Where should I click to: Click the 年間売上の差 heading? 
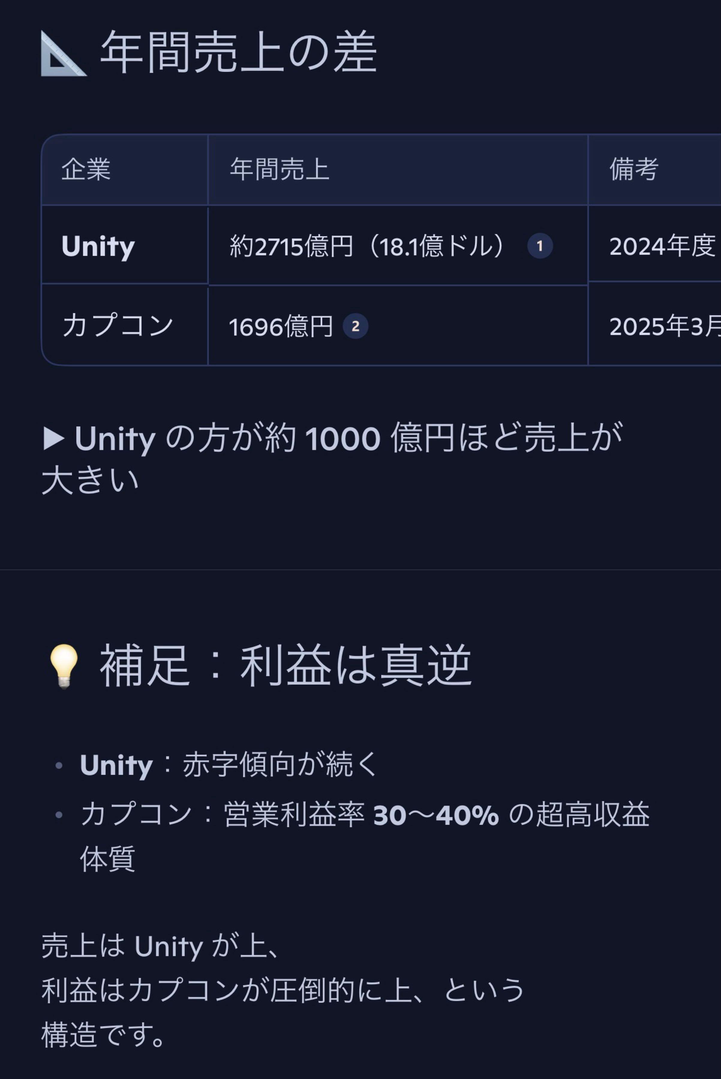239,52
